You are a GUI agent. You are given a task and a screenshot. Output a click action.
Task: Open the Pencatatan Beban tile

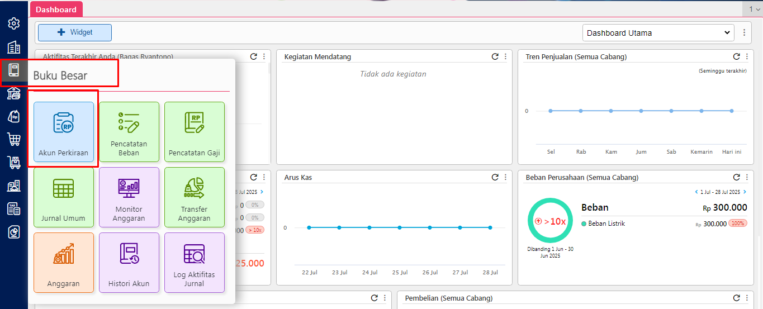point(129,132)
